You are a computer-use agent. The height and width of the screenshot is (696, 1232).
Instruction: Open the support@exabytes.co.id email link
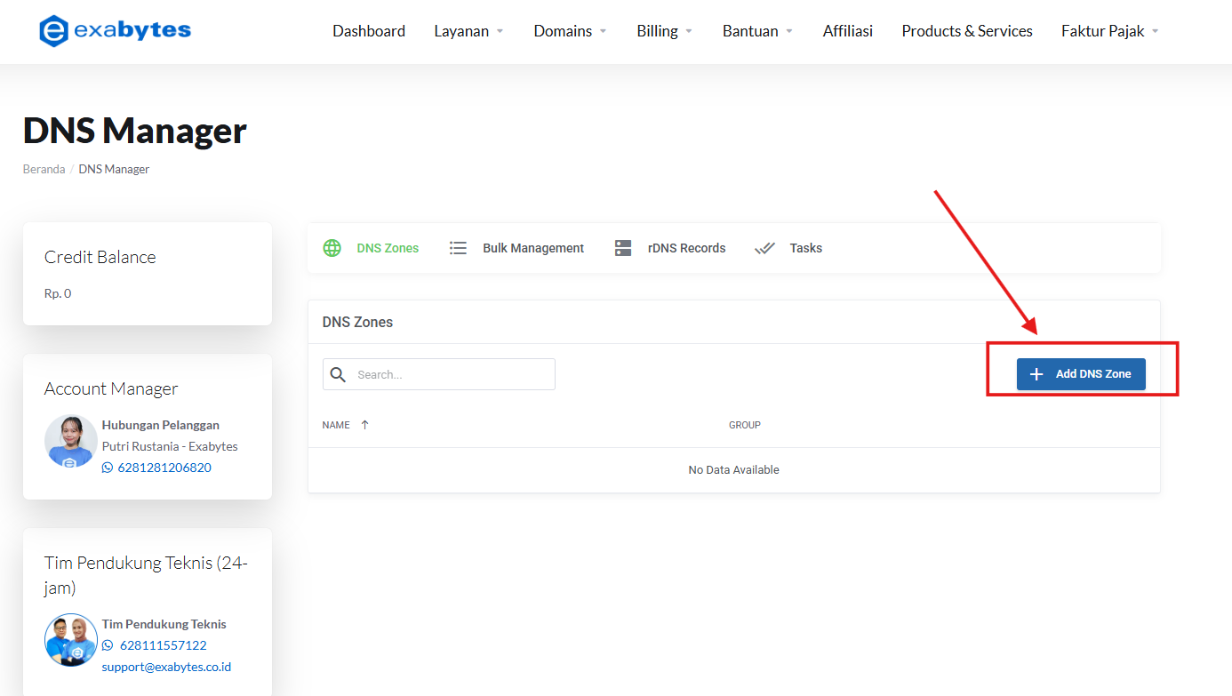(x=166, y=666)
